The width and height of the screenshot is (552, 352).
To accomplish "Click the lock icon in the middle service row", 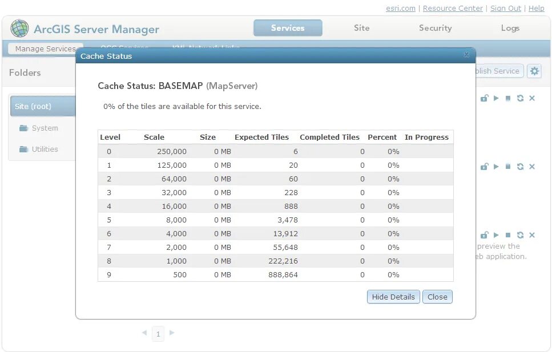I will 485,167.
